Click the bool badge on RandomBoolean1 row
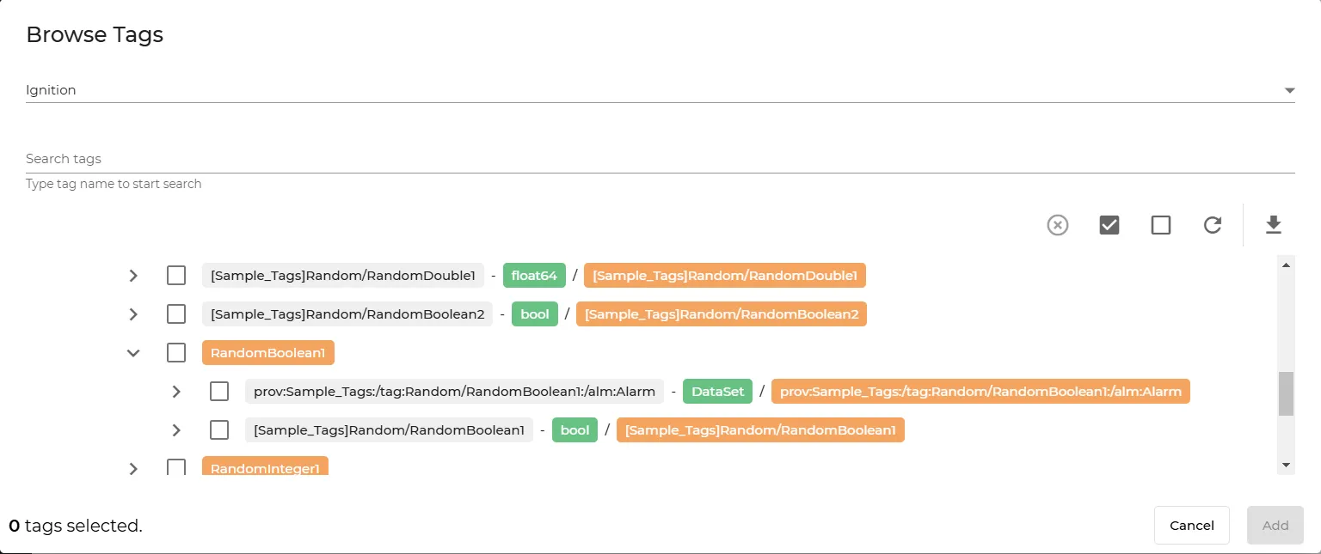1321x554 pixels. pyautogui.click(x=574, y=430)
